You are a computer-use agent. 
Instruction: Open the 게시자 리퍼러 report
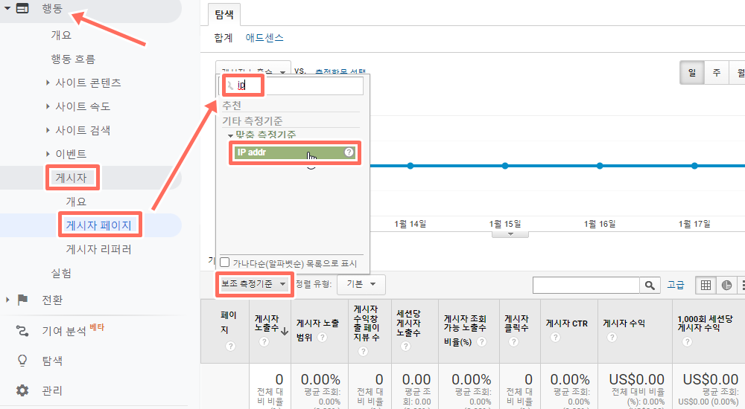[x=99, y=249]
